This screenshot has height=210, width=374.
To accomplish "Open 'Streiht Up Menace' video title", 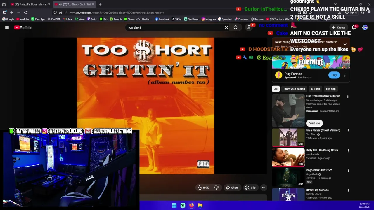I will tap(317, 190).
